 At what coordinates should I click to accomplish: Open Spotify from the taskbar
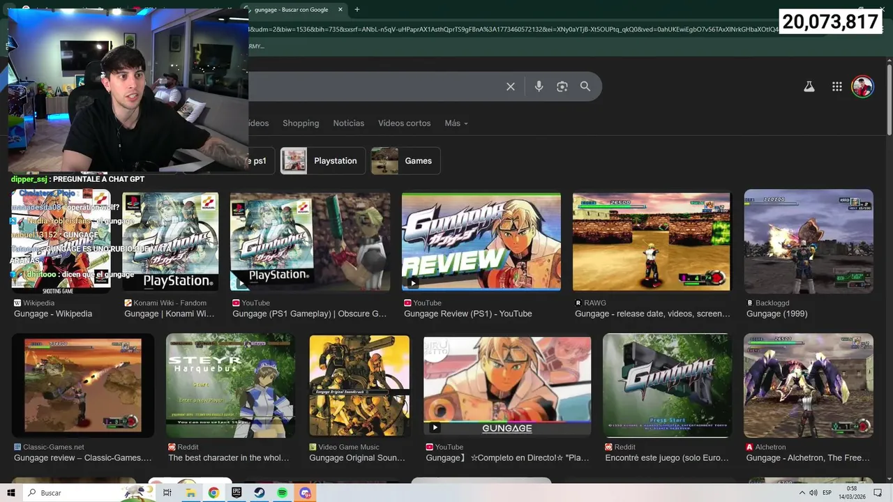point(282,493)
